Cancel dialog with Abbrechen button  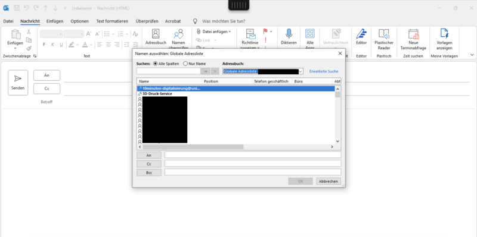point(329,181)
